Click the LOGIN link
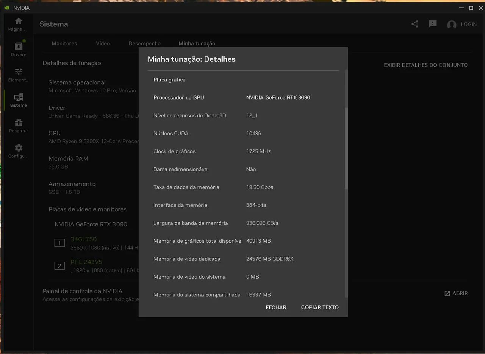The image size is (485, 354). (x=468, y=24)
